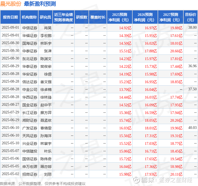The height and width of the screenshot is (186, 198).
Task: Click report date 2025-08-27
Action: click(x=10, y=104)
